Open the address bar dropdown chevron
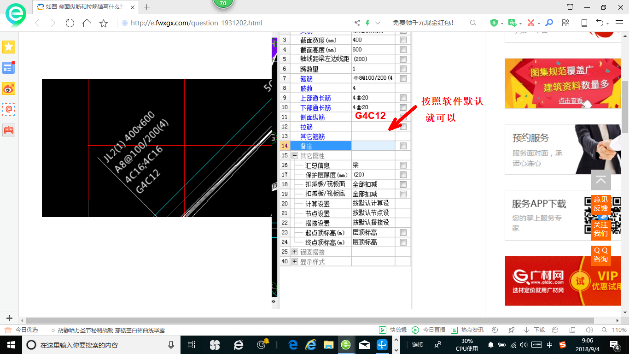629x354 pixels. coord(378,23)
